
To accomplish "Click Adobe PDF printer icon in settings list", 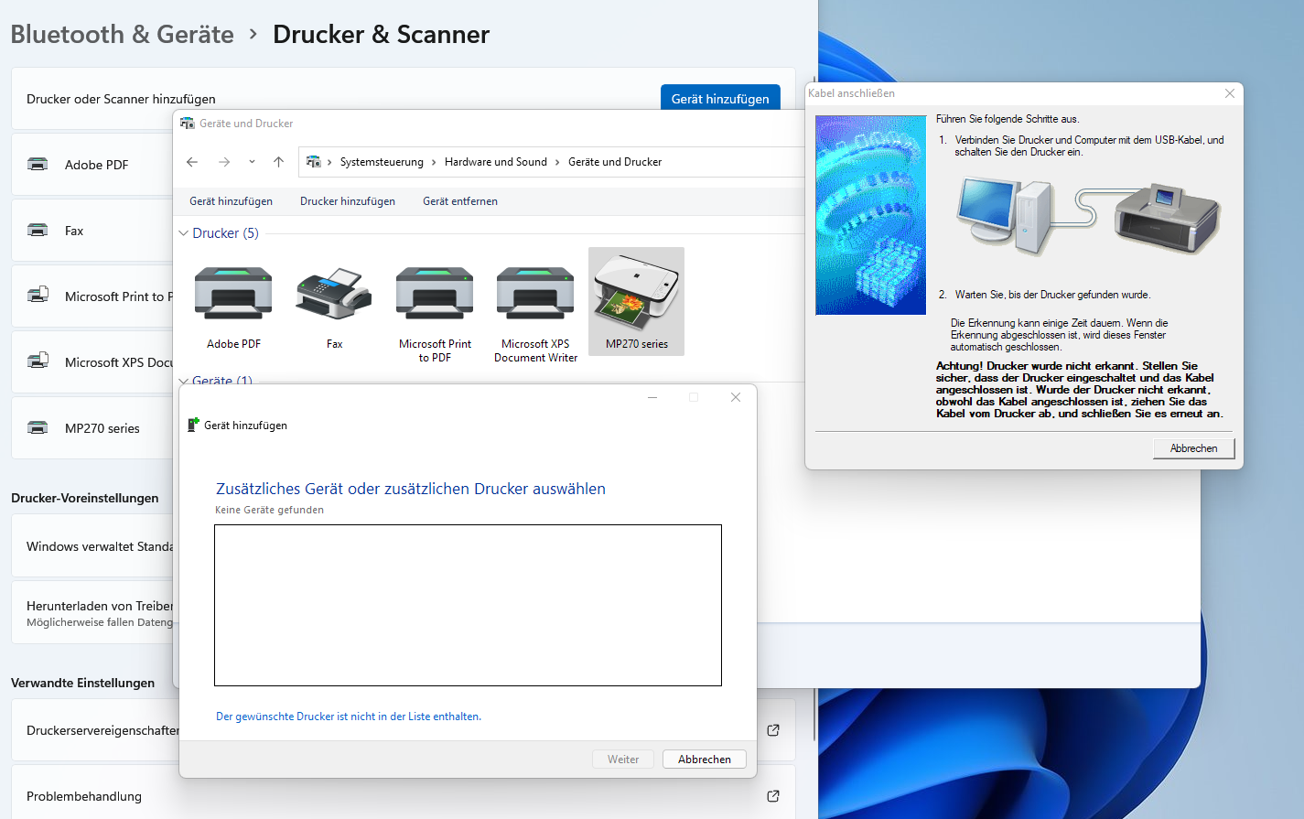I will coord(38,165).
